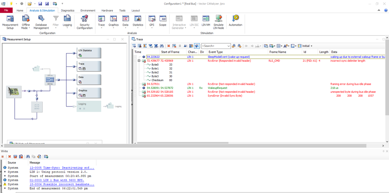
Task: Click the Help question mark icon
Action: coord(386,10)
